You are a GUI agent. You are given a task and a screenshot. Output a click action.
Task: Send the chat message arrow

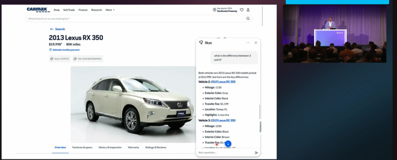pyautogui.click(x=257, y=152)
